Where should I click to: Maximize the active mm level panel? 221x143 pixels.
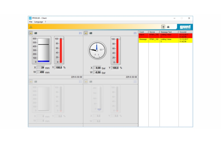click(x=80, y=33)
